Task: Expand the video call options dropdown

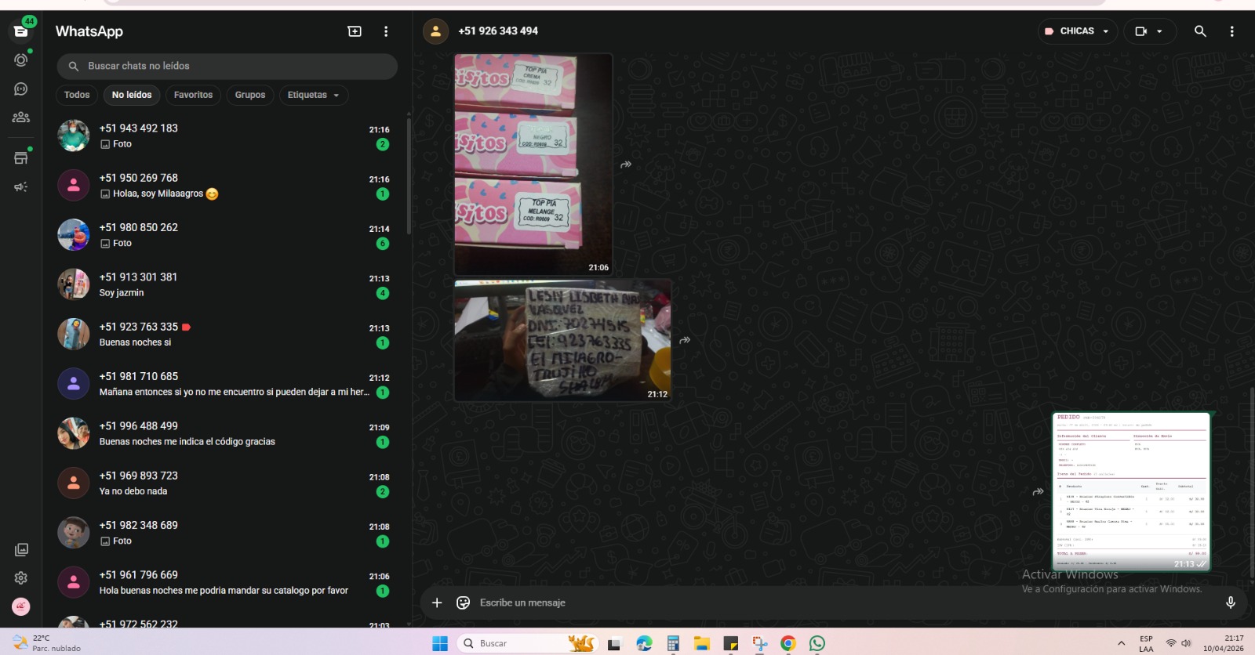Action: [1159, 31]
